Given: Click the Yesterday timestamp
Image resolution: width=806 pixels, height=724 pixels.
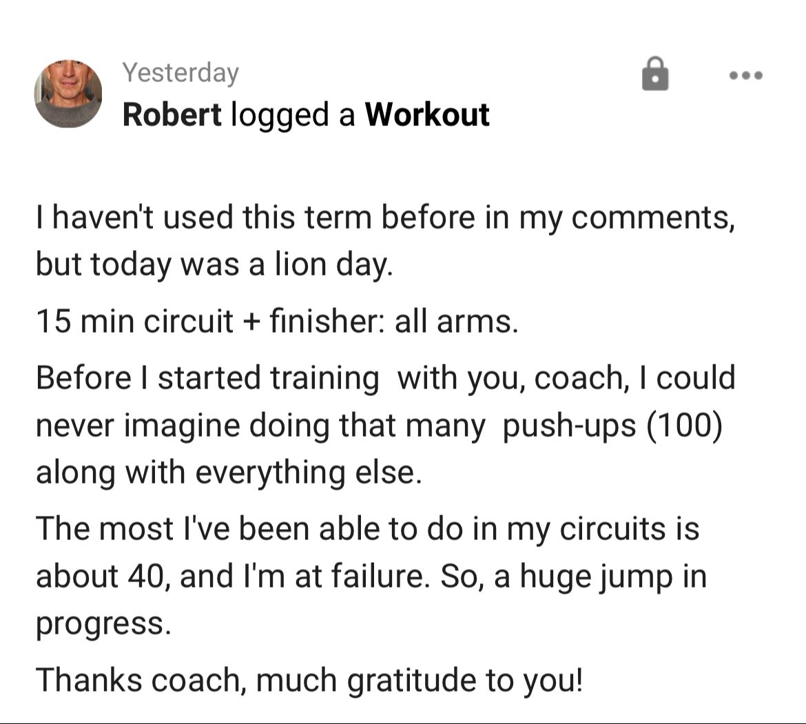Looking at the screenshot, I should pyautogui.click(x=180, y=73).
